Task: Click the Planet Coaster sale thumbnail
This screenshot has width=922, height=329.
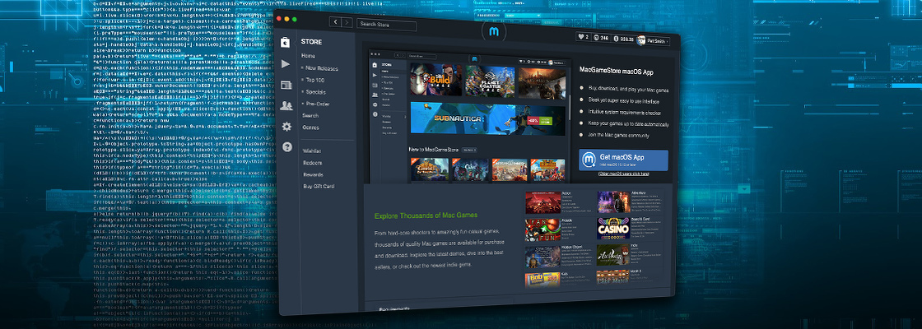Action: (490, 81)
